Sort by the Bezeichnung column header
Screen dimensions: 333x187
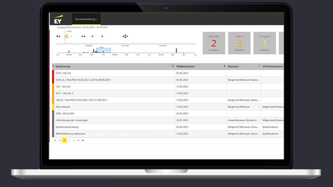click(63, 66)
